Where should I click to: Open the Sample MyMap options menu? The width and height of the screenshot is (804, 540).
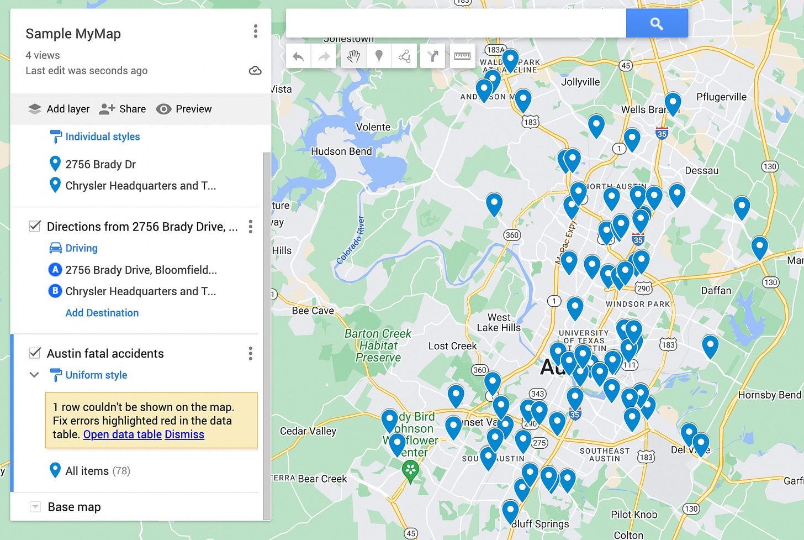click(x=255, y=32)
